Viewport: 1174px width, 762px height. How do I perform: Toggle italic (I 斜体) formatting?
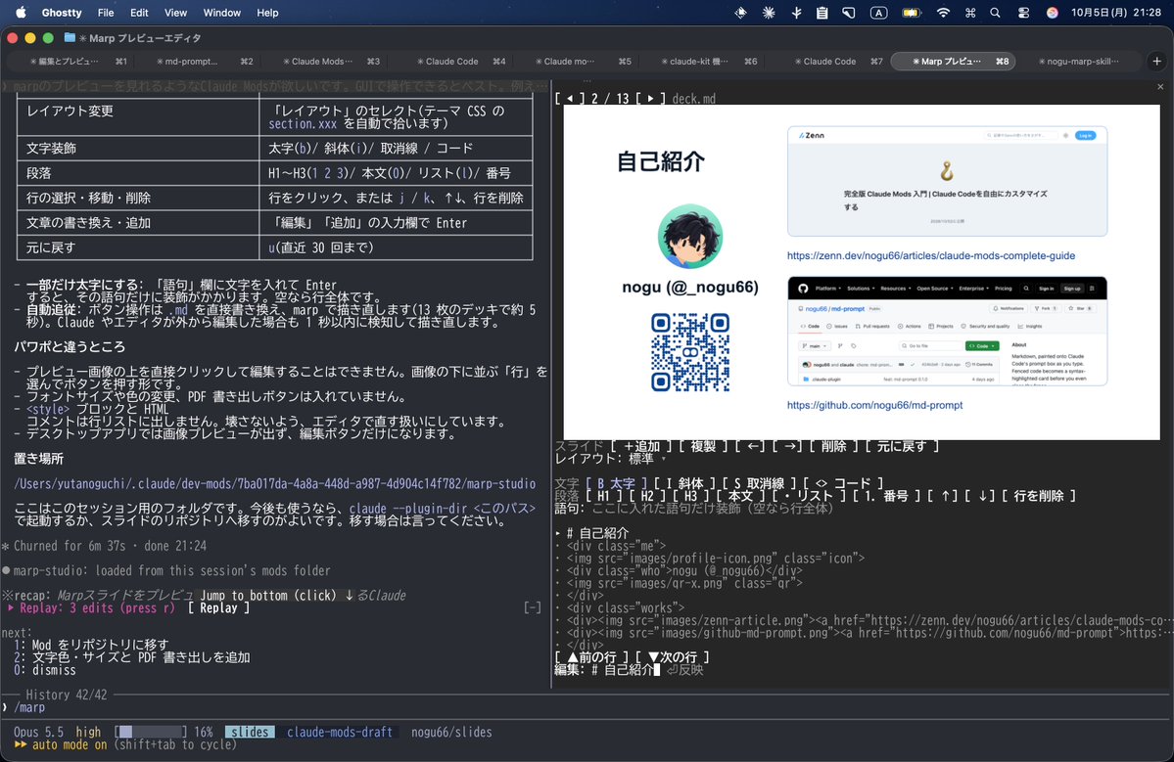pyautogui.click(x=685, y=484)
